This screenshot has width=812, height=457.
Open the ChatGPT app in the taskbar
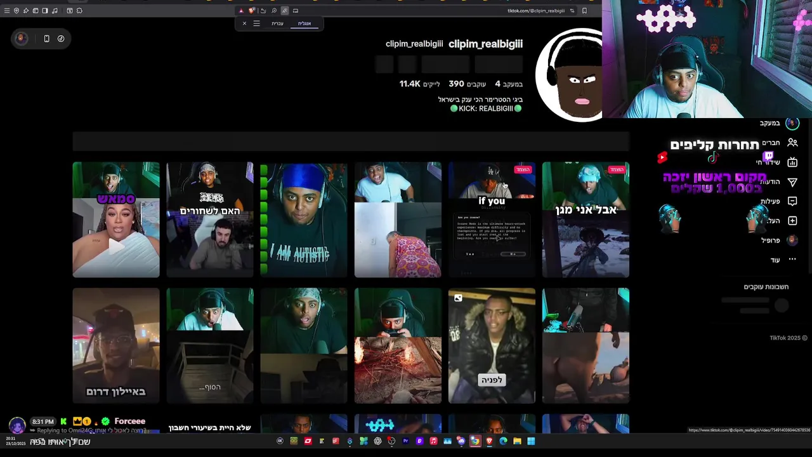pyautogui.click(x=377, y=441)
